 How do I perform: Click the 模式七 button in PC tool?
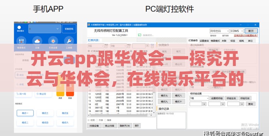(164, 96)
